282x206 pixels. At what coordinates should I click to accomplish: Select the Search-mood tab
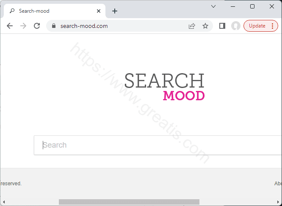51,11
